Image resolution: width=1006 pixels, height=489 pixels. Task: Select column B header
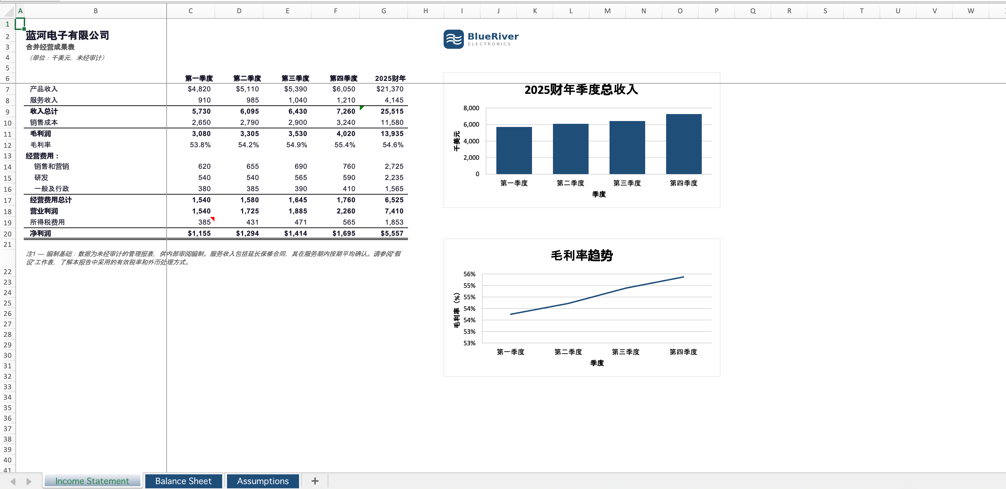click(95, 11)
